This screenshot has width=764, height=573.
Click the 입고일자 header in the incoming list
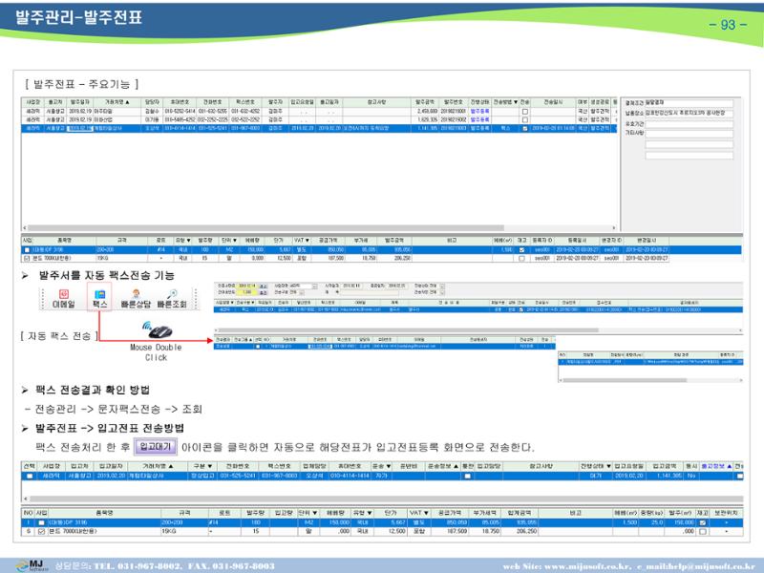tap(110, 466)
